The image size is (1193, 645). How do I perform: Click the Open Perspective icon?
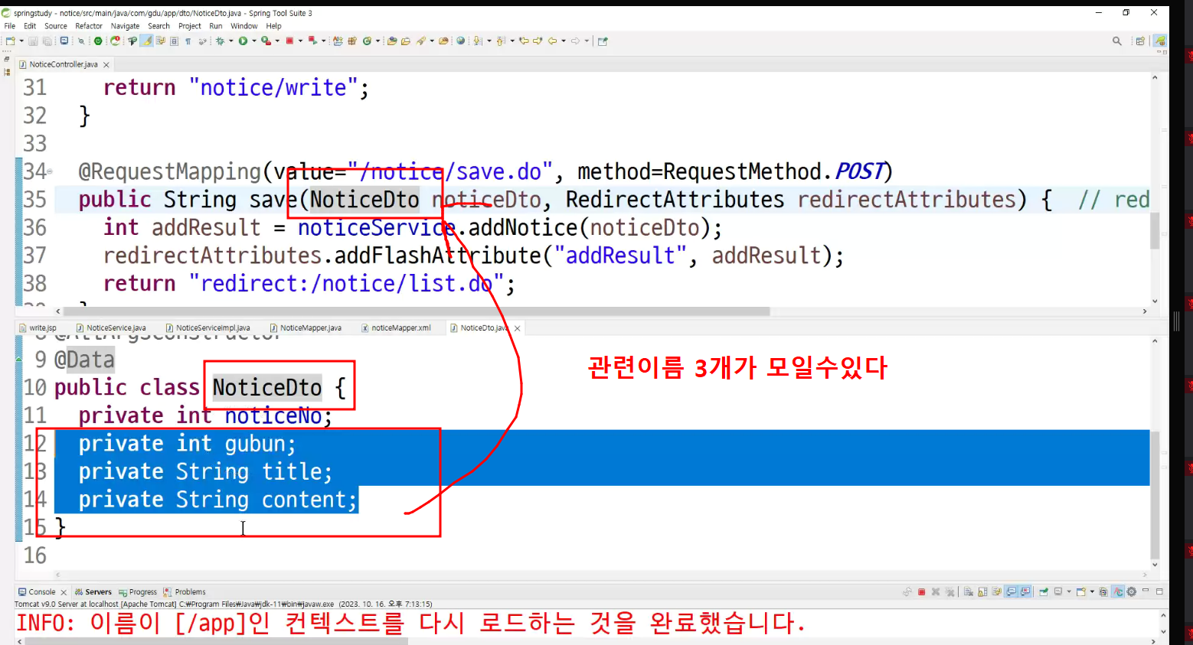point(1140,41)
